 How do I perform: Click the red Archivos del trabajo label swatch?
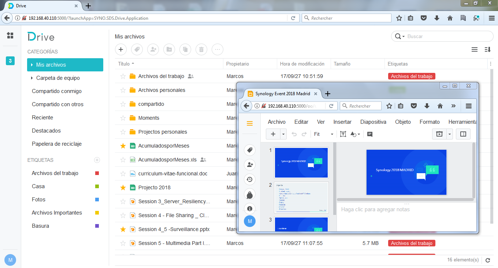[x=97, y=173]
